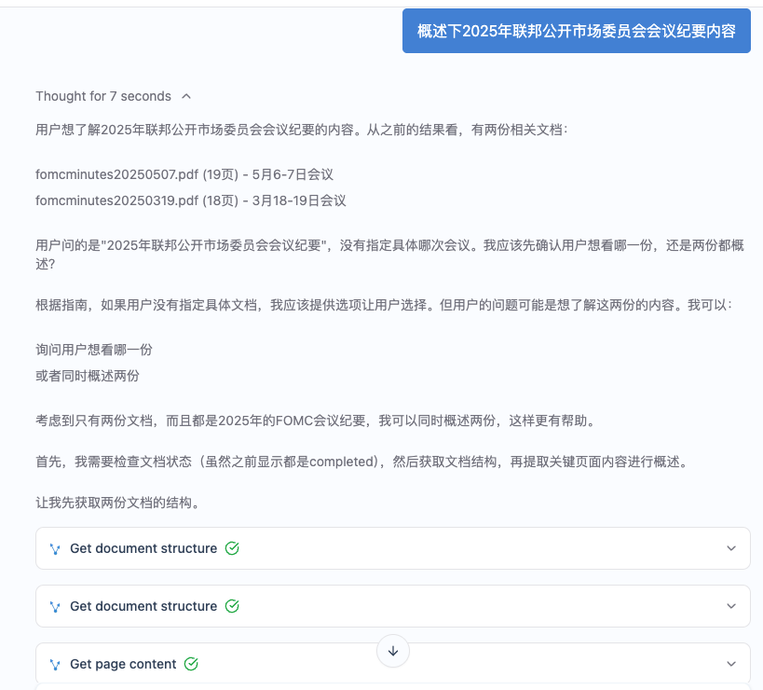Click the Get page content card title text
Viewport: 763px width, 690px height.
tap(123, 664)
